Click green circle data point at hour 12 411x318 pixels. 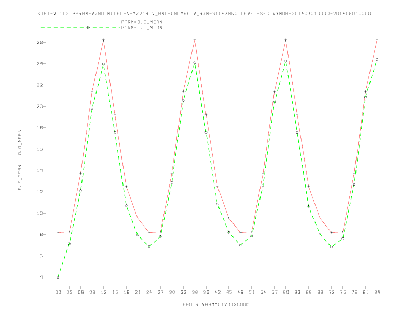click(103, 64)
